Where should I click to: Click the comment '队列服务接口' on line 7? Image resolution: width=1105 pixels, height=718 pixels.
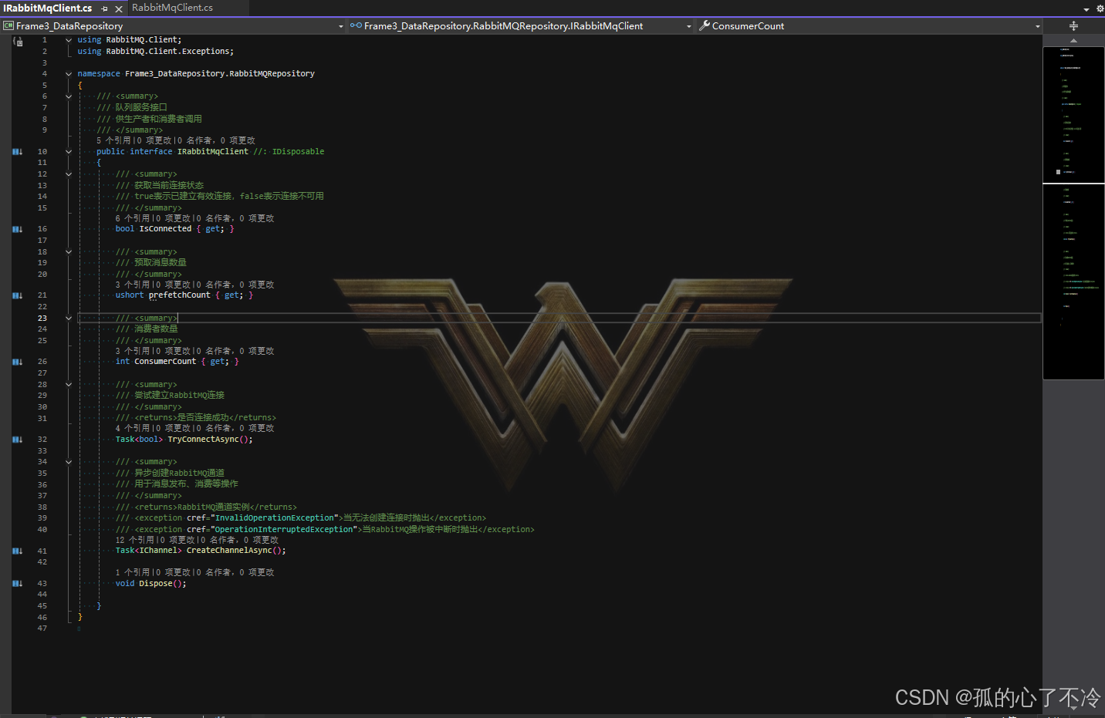[141, 108]
